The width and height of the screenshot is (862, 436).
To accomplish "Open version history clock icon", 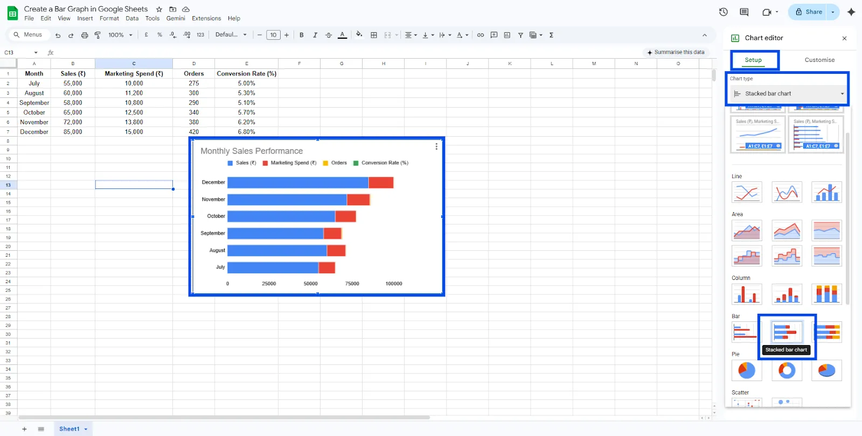I will [724, 12].
